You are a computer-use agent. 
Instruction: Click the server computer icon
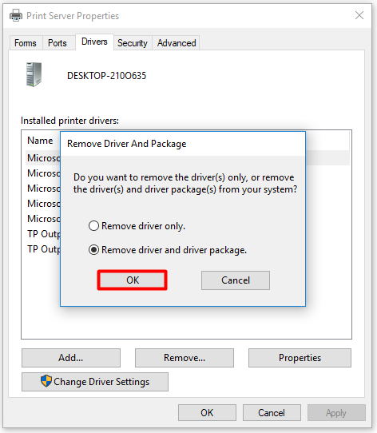point(34,74)
